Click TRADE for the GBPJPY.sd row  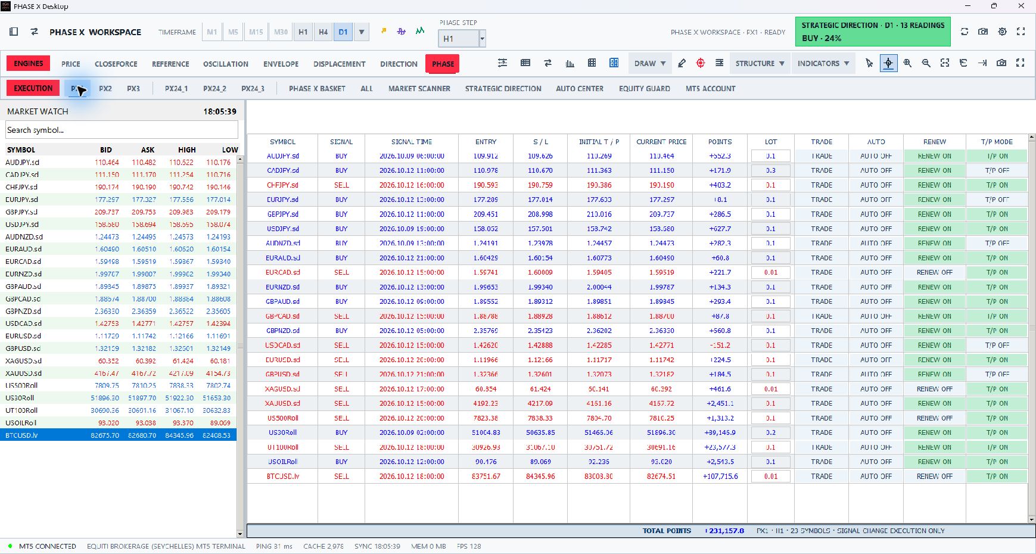pos(822,214)
